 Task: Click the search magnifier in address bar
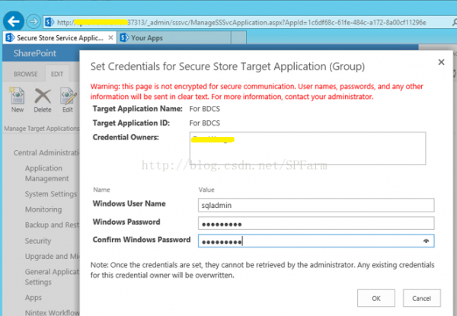click(x=454, y=22)
